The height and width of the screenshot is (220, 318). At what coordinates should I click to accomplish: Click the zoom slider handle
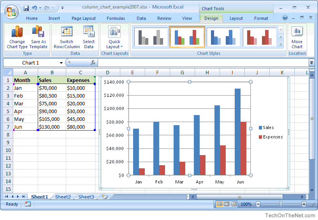tap(281, 204)
